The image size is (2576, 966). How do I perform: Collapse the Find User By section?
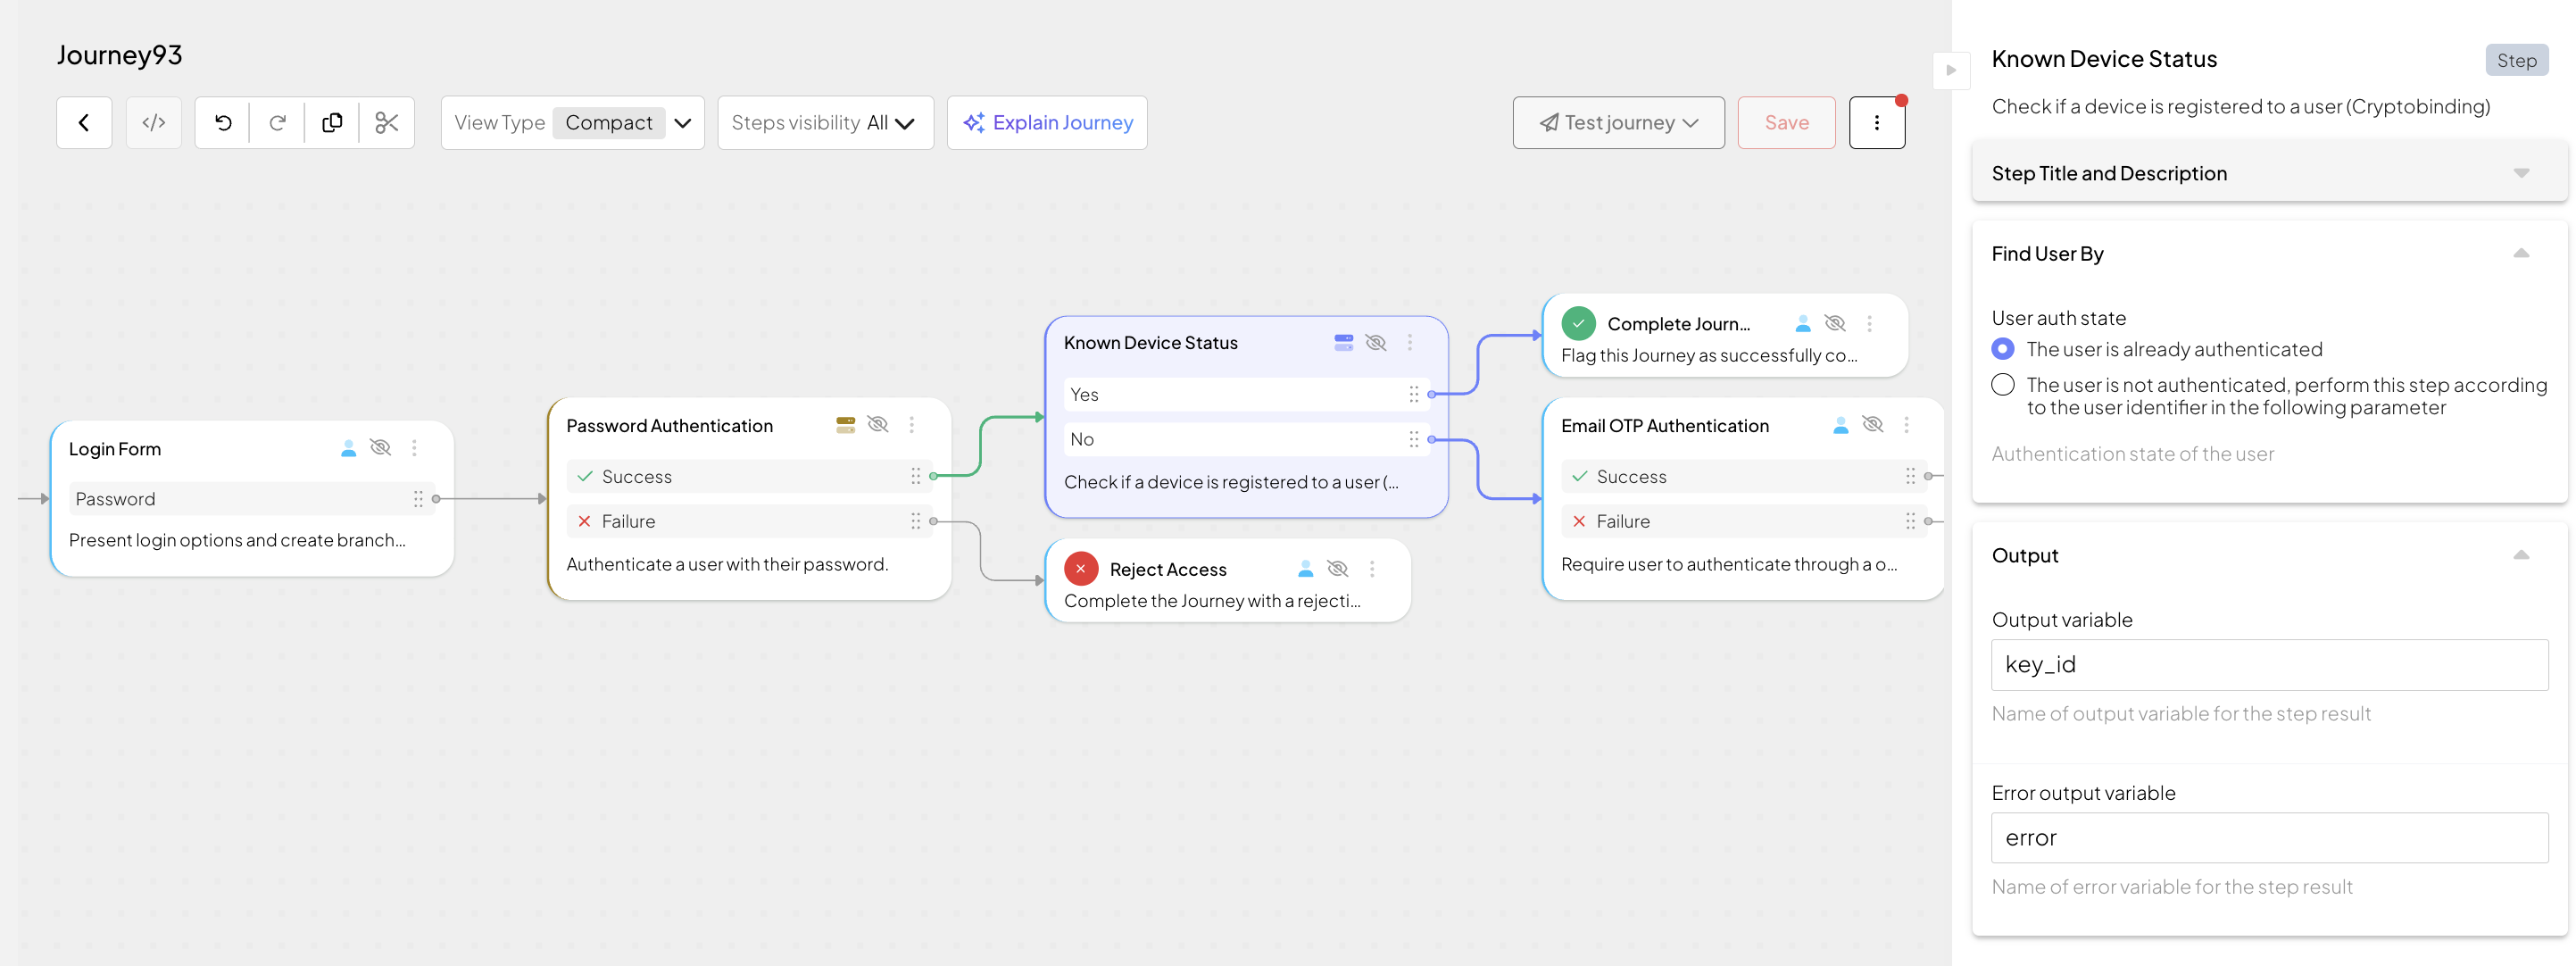[2521, 254]
